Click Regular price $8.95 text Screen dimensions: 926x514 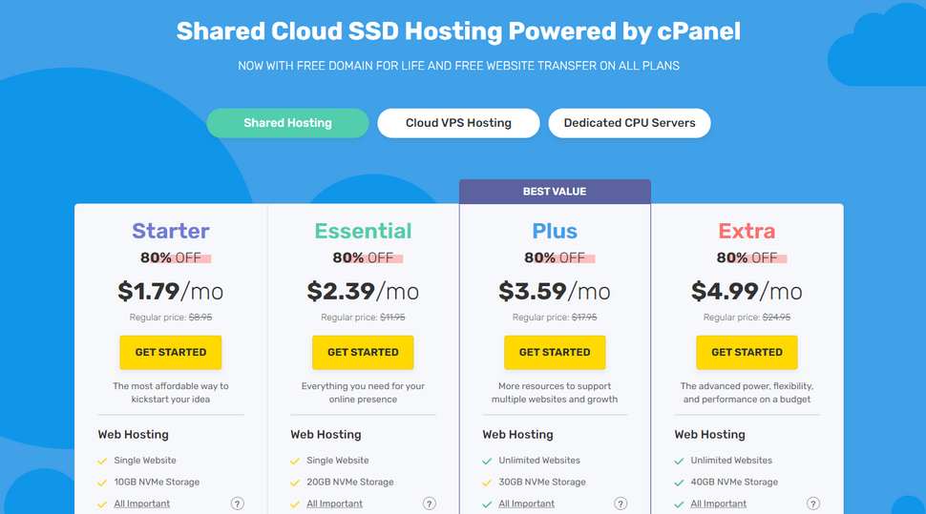coord(171,318)
